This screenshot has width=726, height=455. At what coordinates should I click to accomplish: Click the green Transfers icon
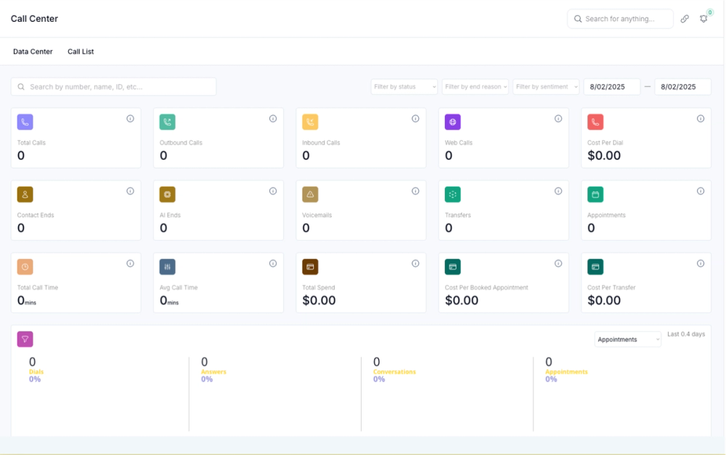coord(453,194)
